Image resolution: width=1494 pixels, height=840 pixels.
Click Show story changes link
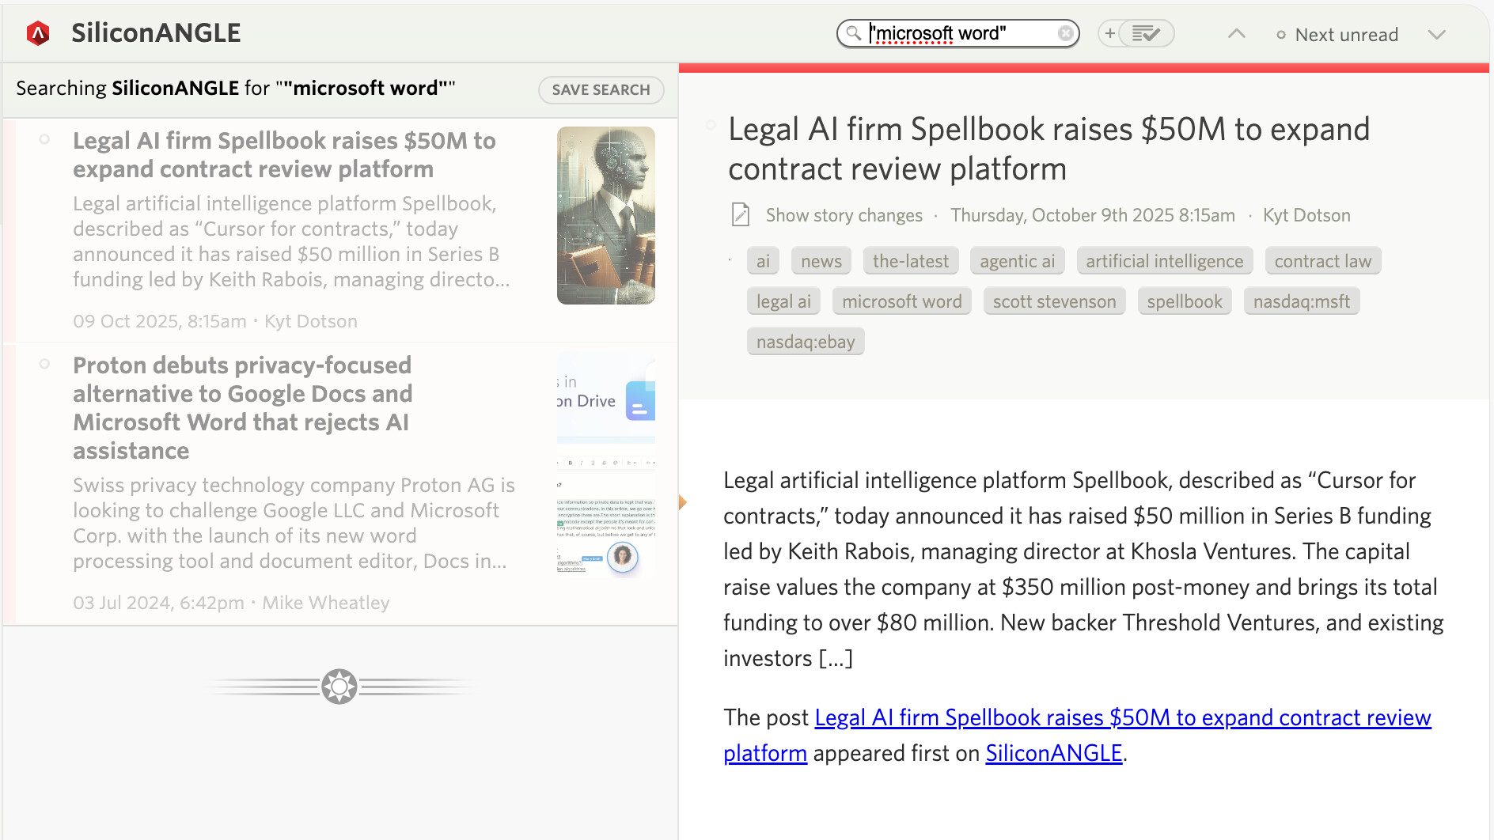point(844,215)
